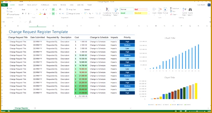Click the Copy icon in Clipboard
212x113 pixels.
pyautogui.click(x=8, y=12)
